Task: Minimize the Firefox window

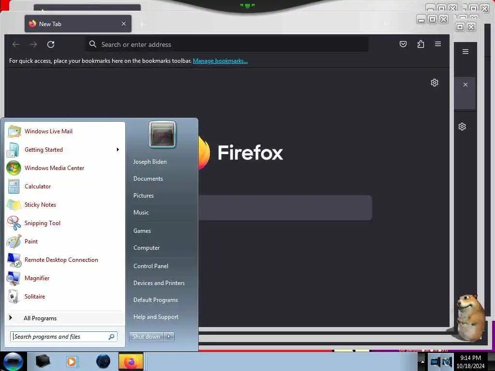Action: coord(421,19)
